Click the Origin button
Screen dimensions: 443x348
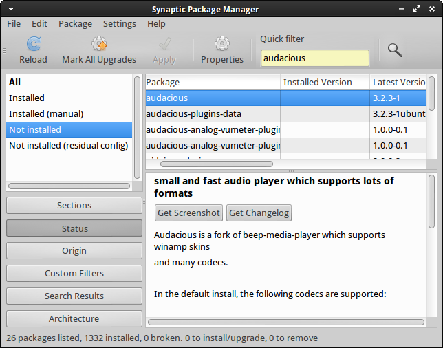[74, 251]
